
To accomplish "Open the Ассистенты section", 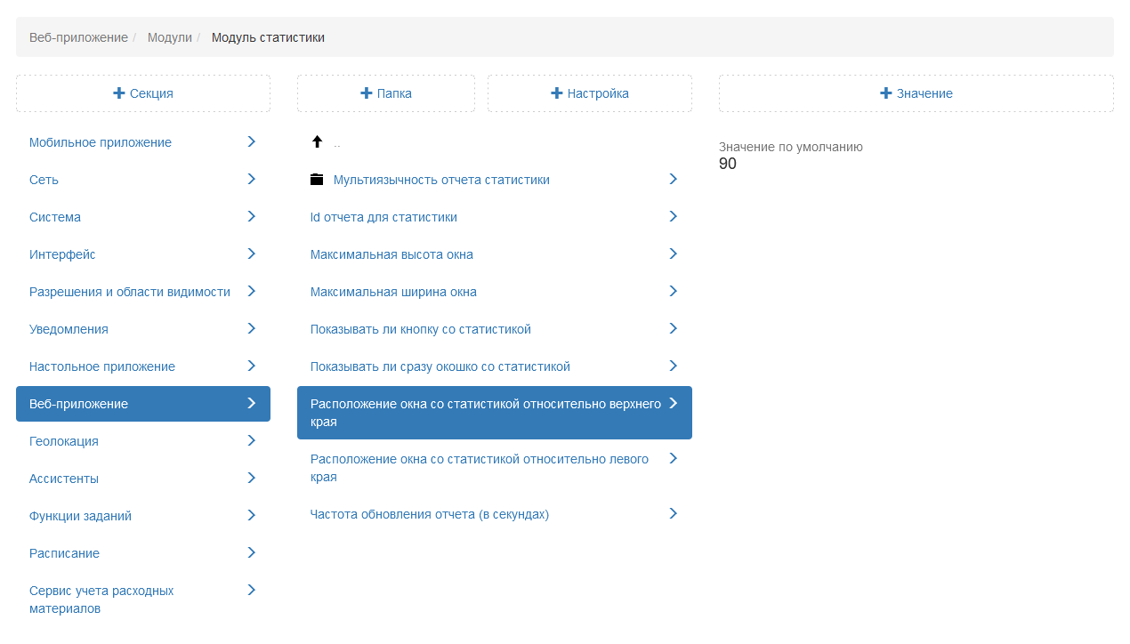I will 64,479.
